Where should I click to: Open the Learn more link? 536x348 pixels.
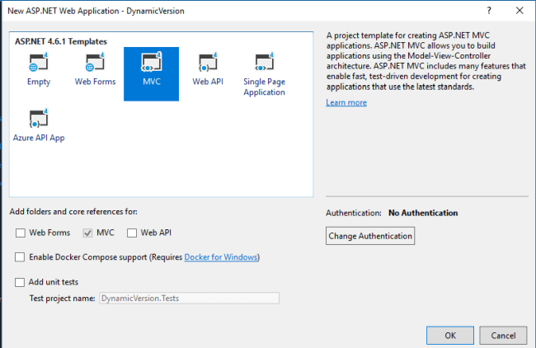346,102
